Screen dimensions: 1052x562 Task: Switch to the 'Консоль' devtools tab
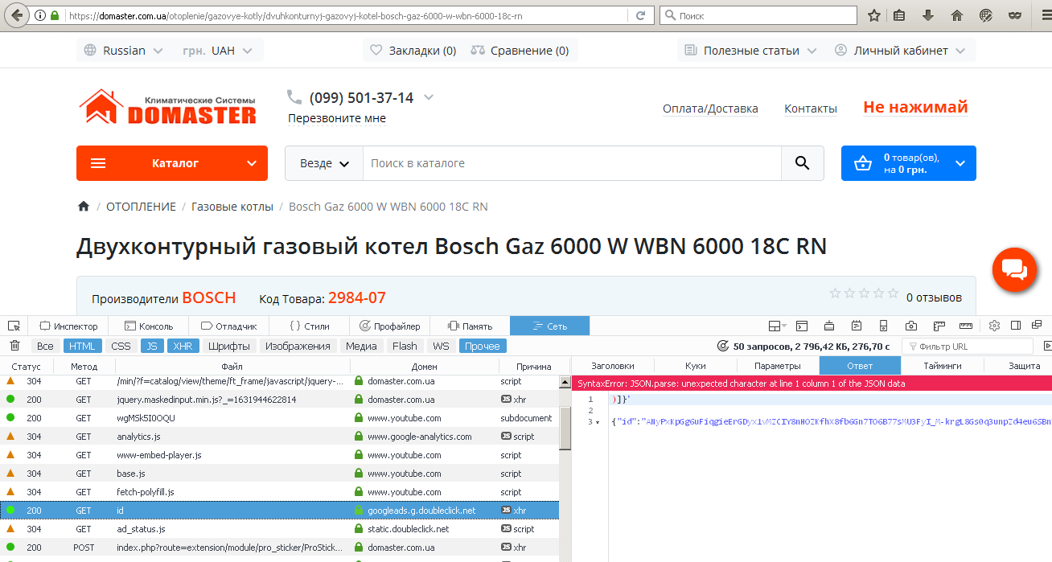[x=149, y=326]
